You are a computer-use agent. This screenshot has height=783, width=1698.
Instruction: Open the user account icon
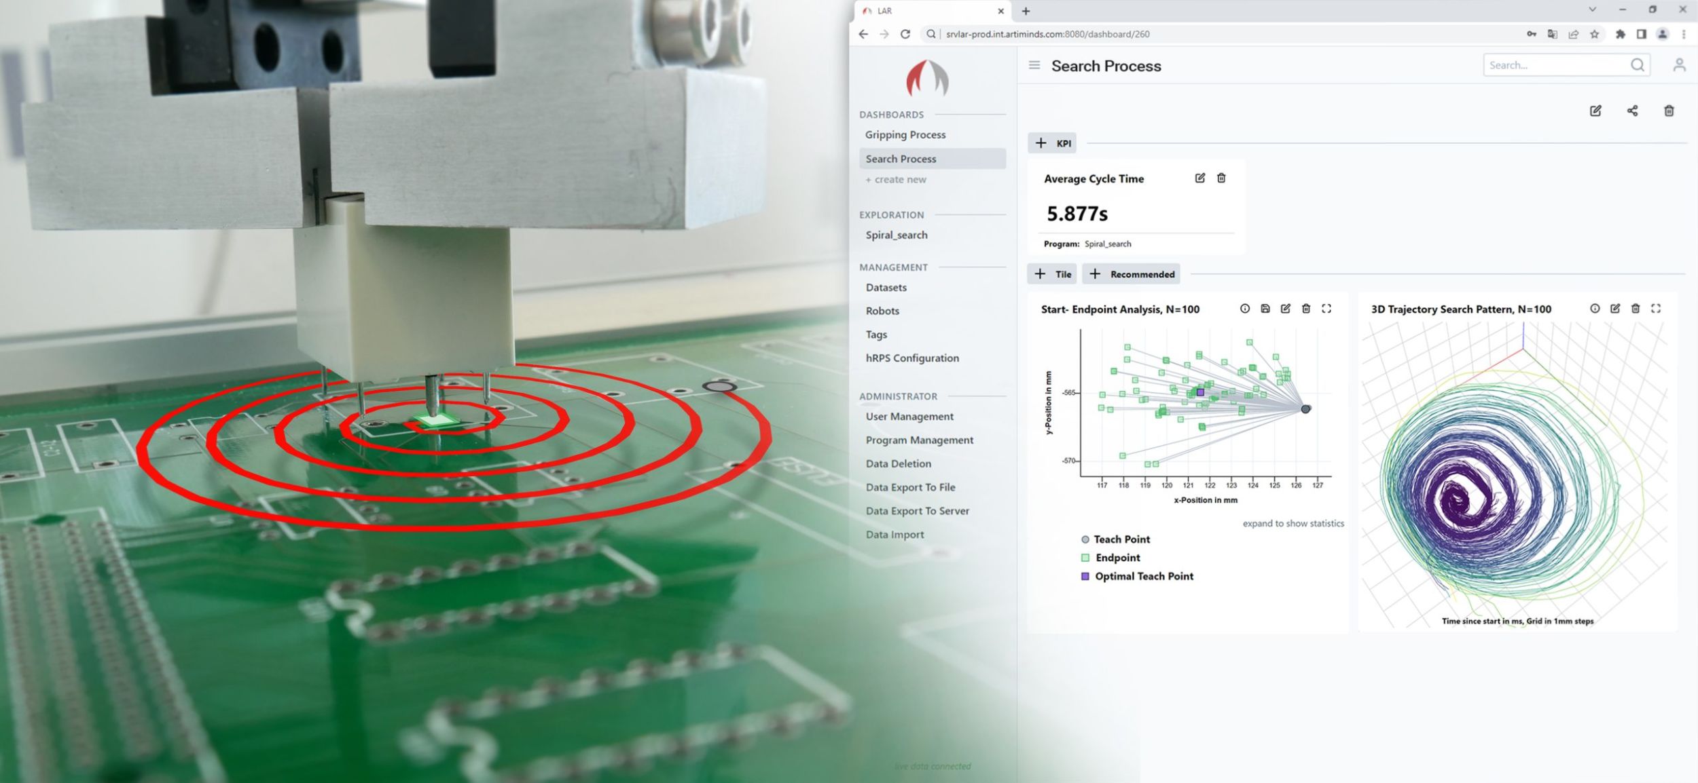(x=1679, y=65)
